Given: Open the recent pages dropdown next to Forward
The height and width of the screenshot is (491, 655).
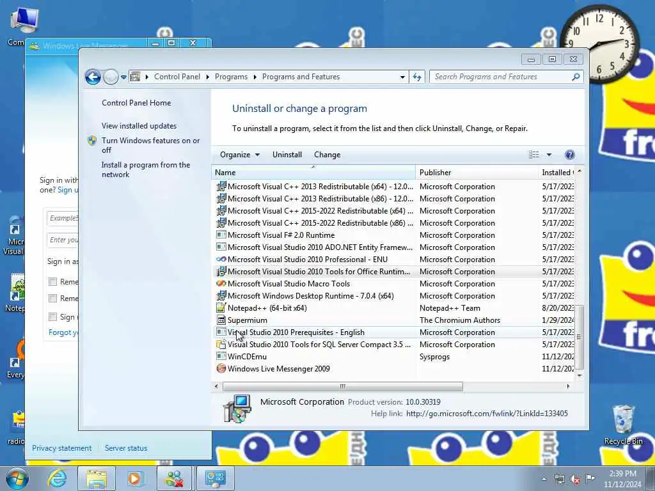Looking at the screenshot, I should (x=123, y=77).
